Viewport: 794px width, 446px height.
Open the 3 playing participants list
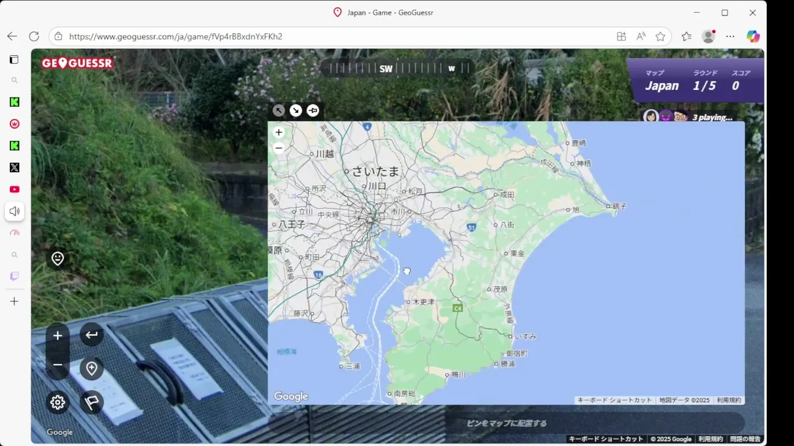click(689, 116)
